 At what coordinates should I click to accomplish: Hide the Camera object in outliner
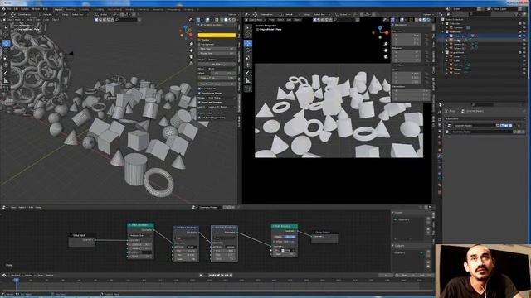click(524, 27)
